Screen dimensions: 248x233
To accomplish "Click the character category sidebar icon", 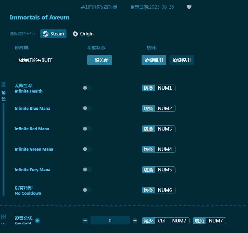I will [x=4, y=85].
